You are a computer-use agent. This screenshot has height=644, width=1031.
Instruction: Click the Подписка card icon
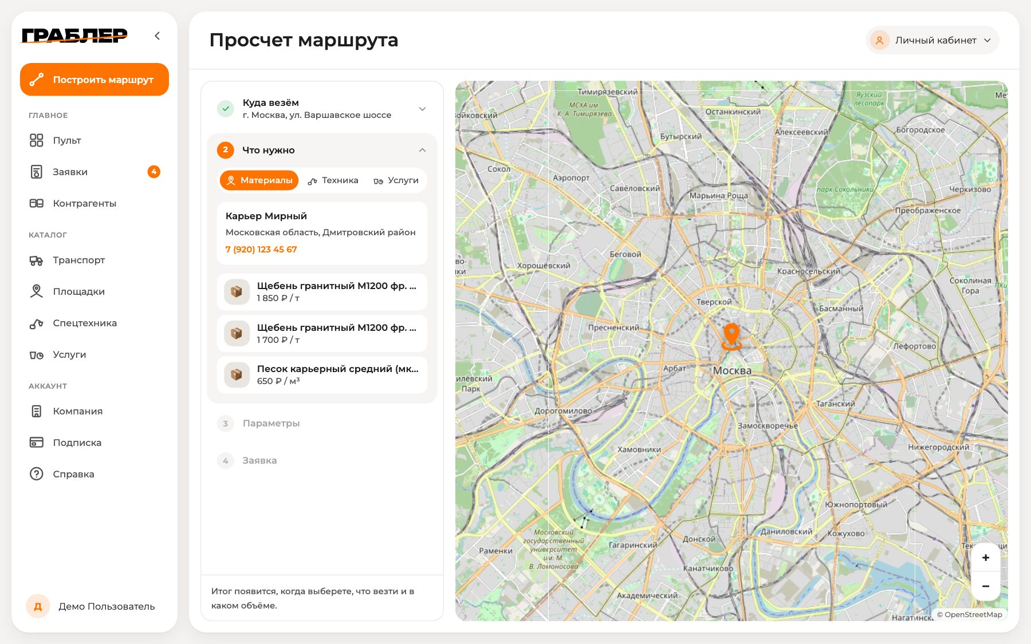click(x=36, y=442)
